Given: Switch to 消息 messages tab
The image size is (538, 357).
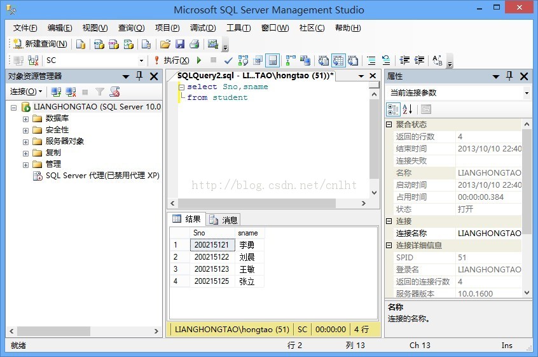Looking at the screenshot, I should click(223, 220).
